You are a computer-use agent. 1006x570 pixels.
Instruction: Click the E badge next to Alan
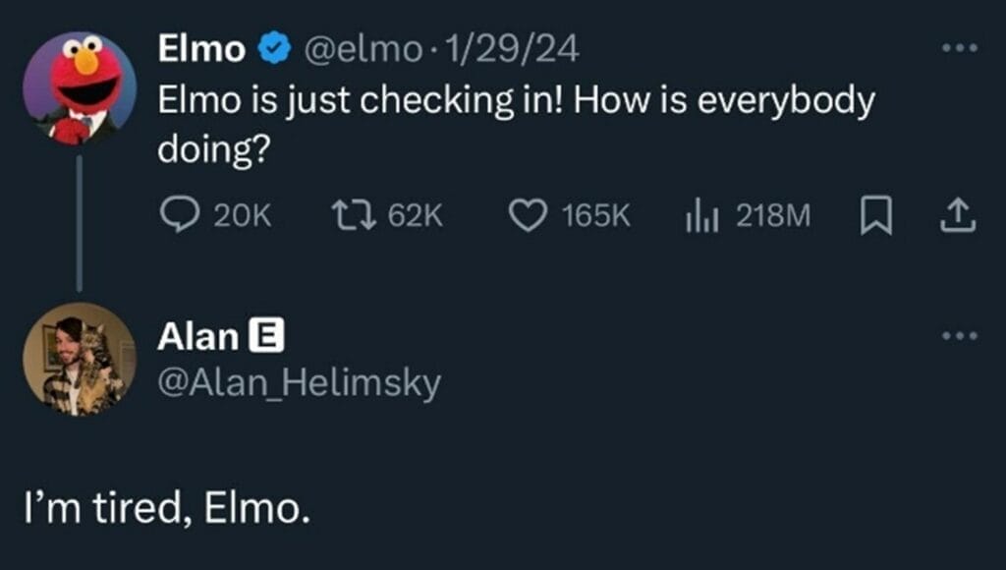(x=267, y=337)
